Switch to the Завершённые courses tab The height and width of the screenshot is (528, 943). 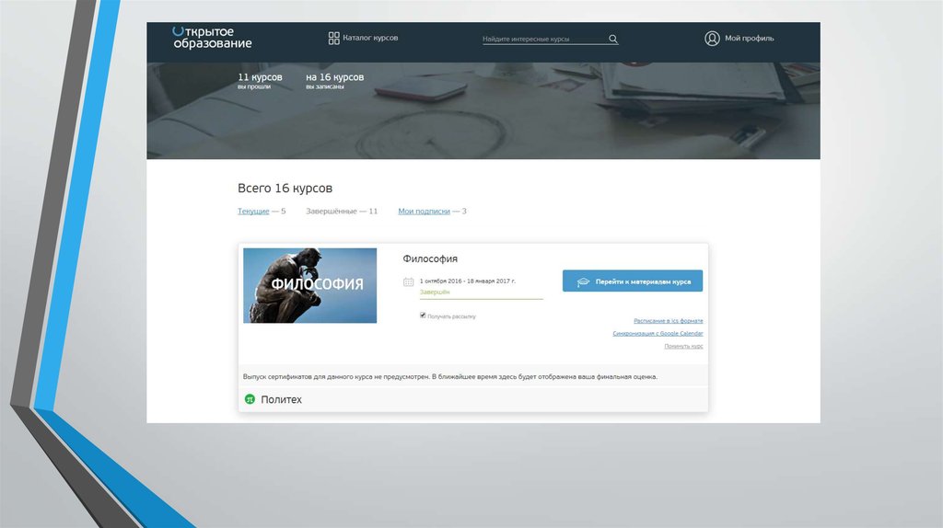pyautogui.click(x=335, y=212)
